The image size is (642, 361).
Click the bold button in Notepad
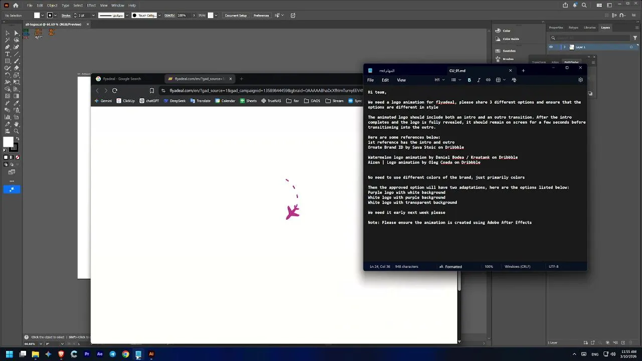(469, 80)
